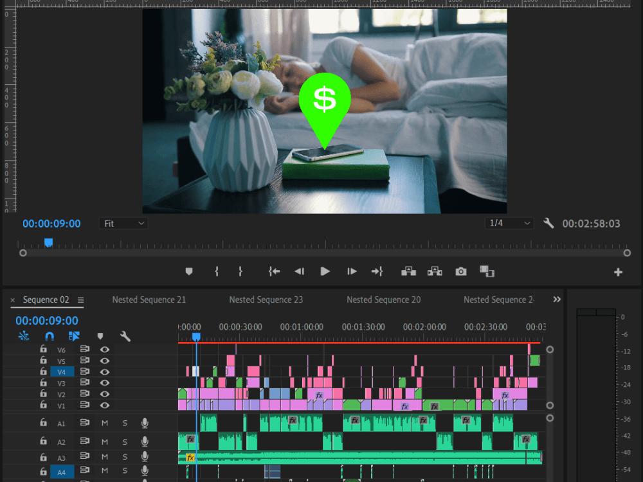The height and width of the screenshot is (482, 643).
Task: Click the Lift button
Action: 408,271
